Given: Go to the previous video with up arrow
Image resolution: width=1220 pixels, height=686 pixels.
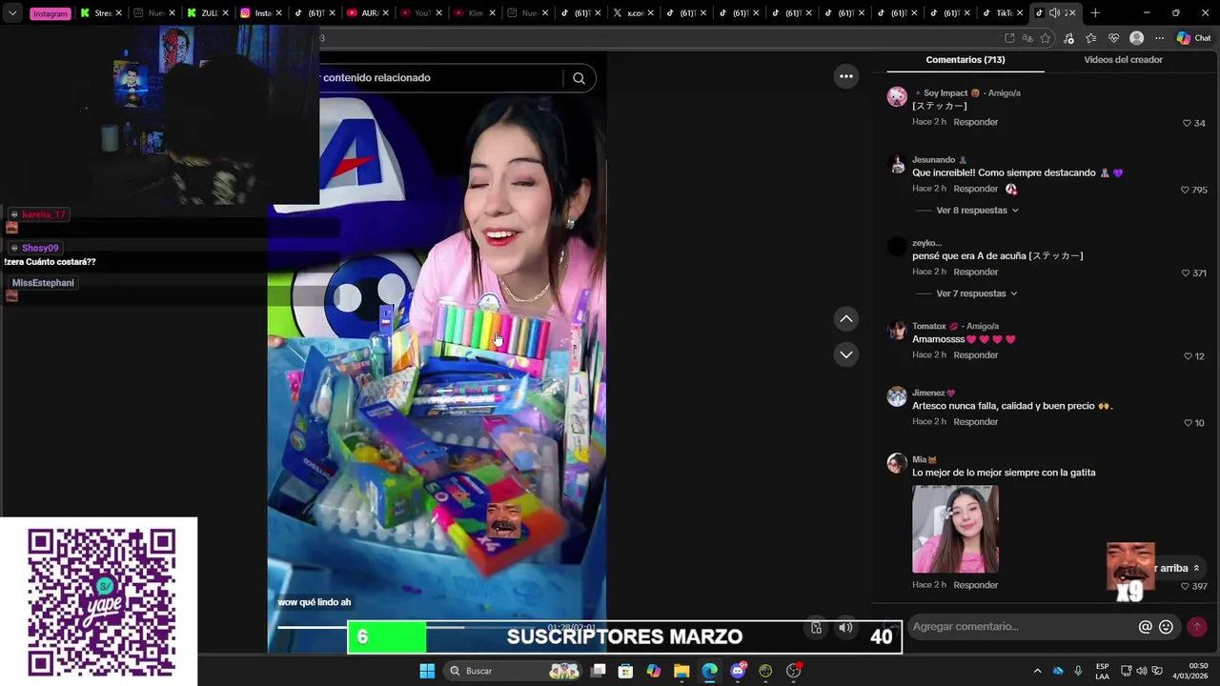Looking at the screenshot, I should (x=846, y=319).
